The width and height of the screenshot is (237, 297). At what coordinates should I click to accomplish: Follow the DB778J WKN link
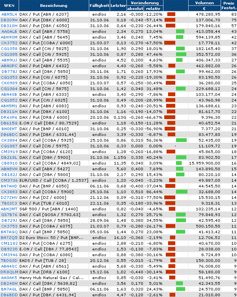click(9, 72)
